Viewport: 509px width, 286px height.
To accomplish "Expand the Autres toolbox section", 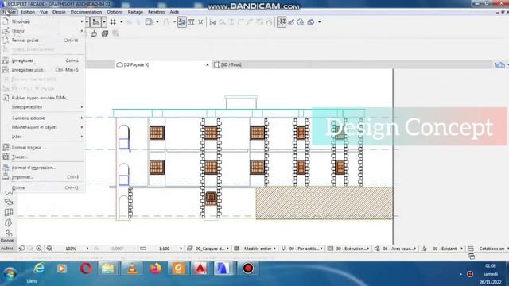I will [7, 249].
